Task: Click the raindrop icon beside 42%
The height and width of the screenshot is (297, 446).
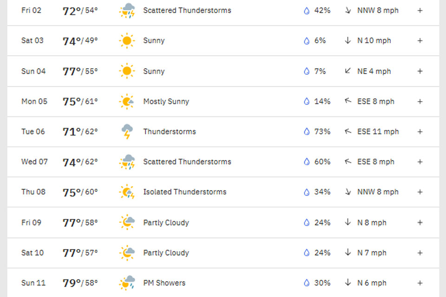Action: 307,10
